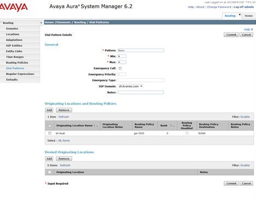The width and height of the screenshot is (256, 200).
Task: Close the Routing tab with x icon
Action: (240, 14)
